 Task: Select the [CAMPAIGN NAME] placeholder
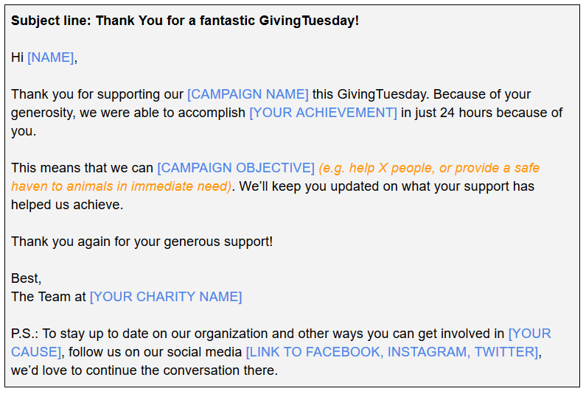(248, 94)
